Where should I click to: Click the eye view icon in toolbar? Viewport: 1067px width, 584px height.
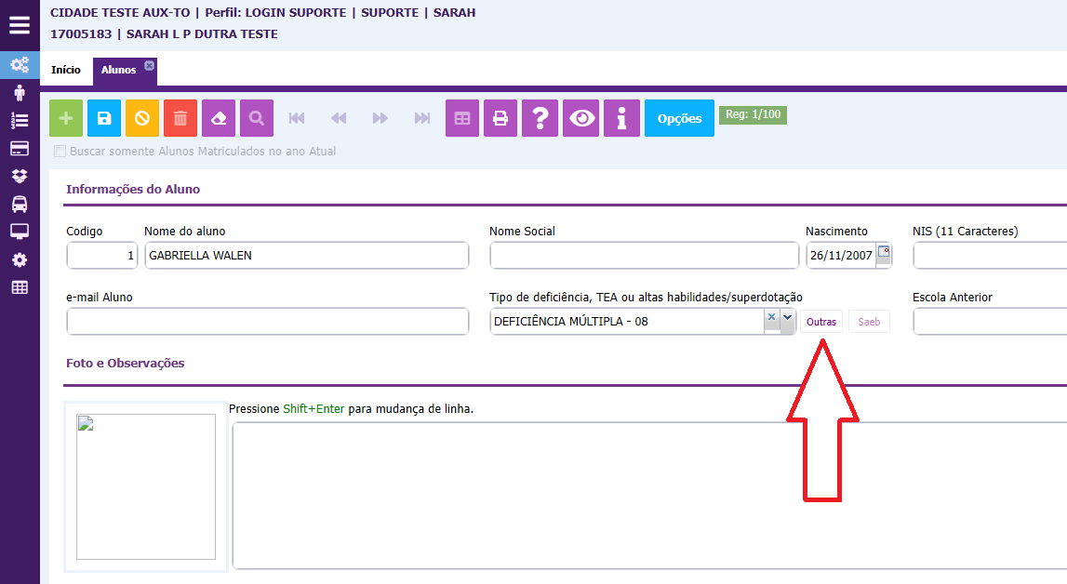582,118
